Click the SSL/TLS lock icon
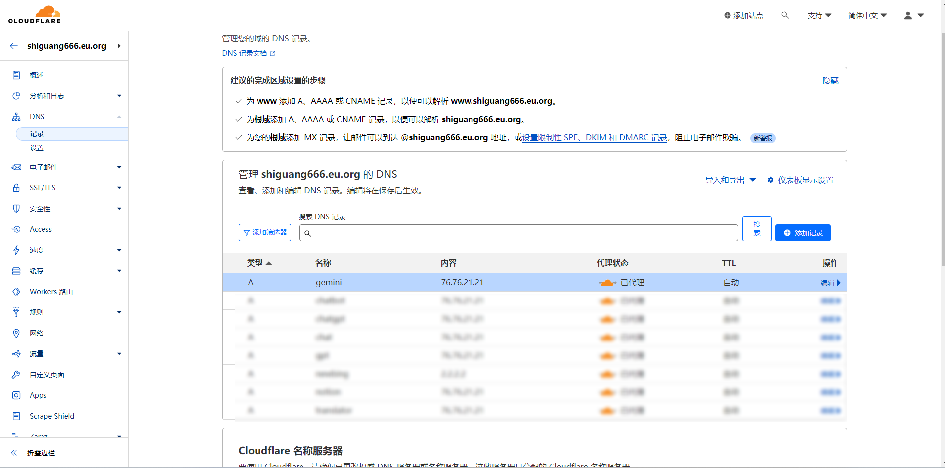945x468 pixels. click(x=16, y=188)
